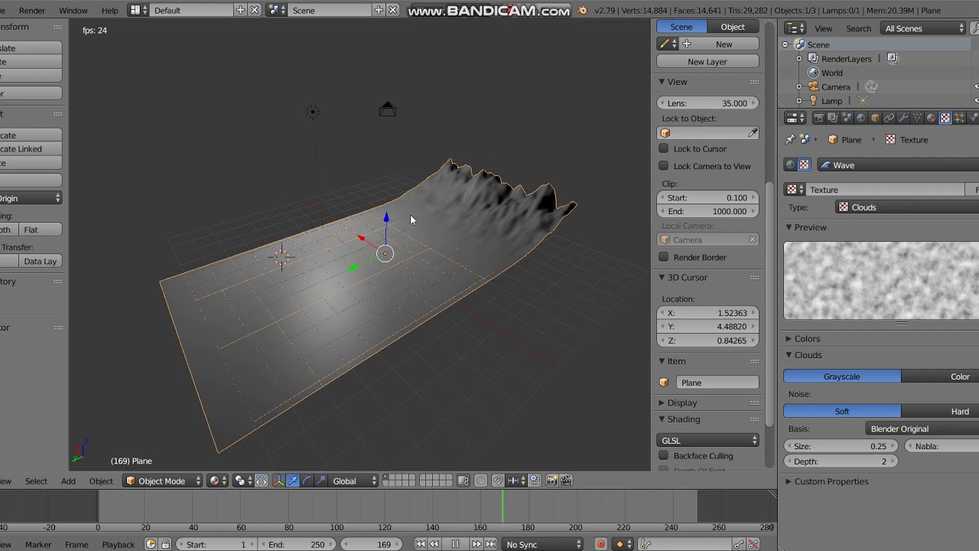The height and width of the screenshot is (551, 979).
Task: Toggle the timeline lock time to editors icon
Action: point(166,544)
